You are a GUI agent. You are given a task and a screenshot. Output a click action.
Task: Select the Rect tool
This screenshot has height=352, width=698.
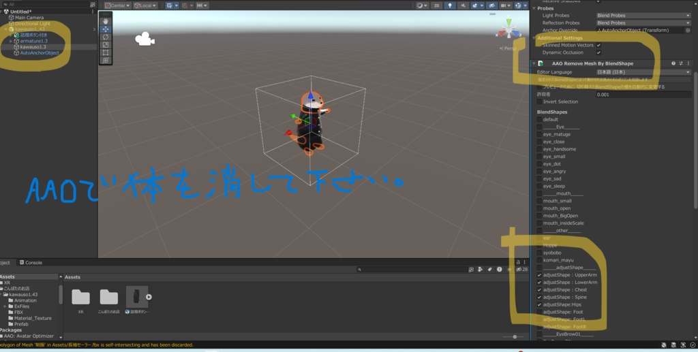pyautogui.click(x=106, y=52)
